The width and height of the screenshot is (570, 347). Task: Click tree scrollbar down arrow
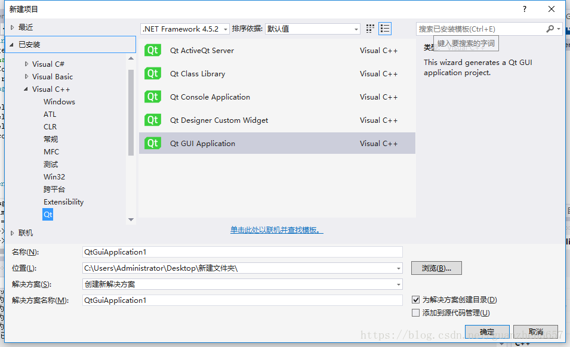point(131,219)
